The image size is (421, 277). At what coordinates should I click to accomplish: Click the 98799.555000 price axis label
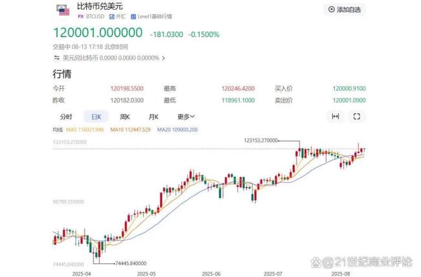69,202
